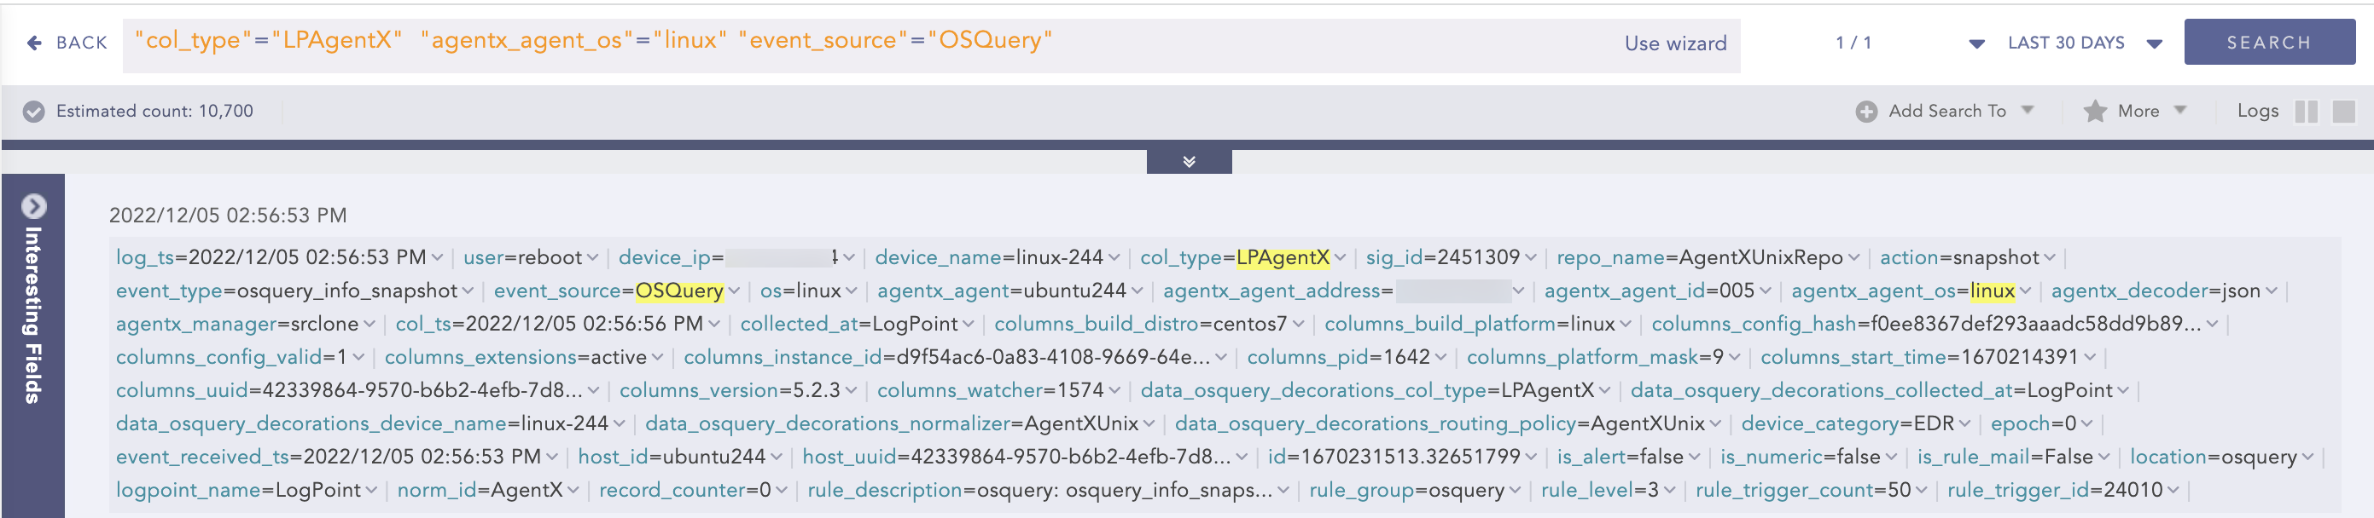Click the estimated count checkmark icon
Viewport: 2374px width, 518px height.
pyautogui.click(x=34, y=112)
